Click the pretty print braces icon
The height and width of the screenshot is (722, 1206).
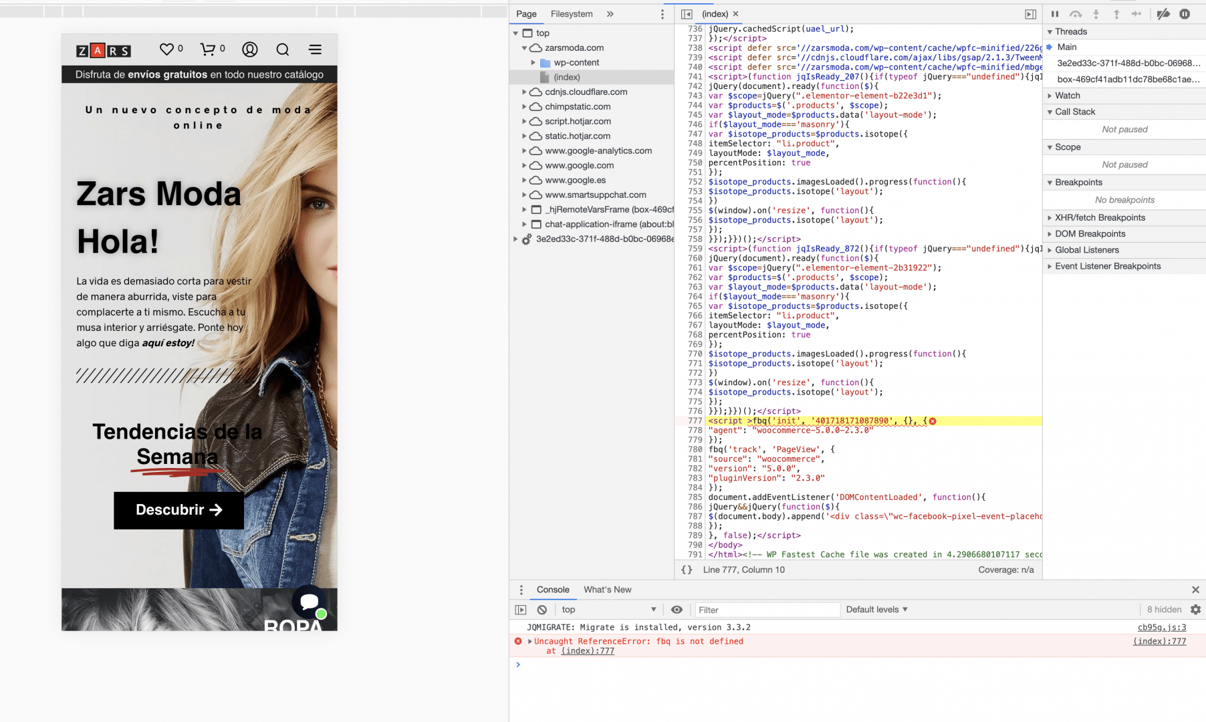tap(687, 570)
